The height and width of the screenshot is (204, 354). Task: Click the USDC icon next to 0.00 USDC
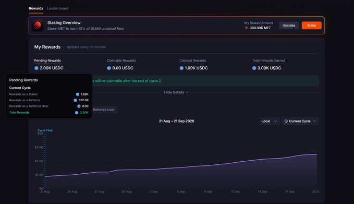point(109,68)
